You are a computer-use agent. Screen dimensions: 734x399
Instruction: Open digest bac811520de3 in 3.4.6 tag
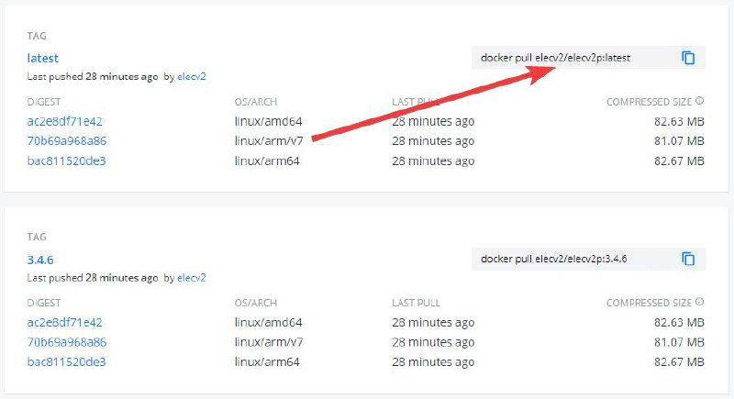[x=66, y=361]
